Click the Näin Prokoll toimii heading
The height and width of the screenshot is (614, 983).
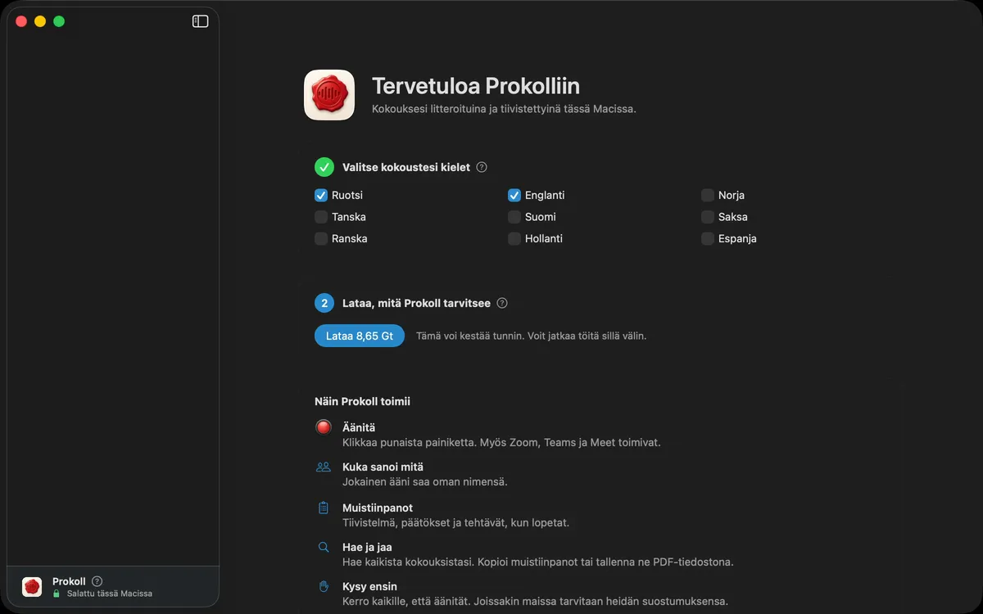click(362, 401)
